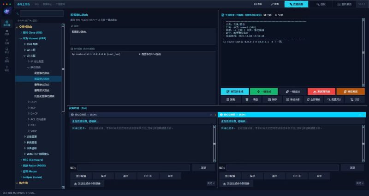Image resolution: width=369 pixels, height=196 pixels.
Task: Click the 连接设备 toolbar button
Action: click(x=296, y=4)
